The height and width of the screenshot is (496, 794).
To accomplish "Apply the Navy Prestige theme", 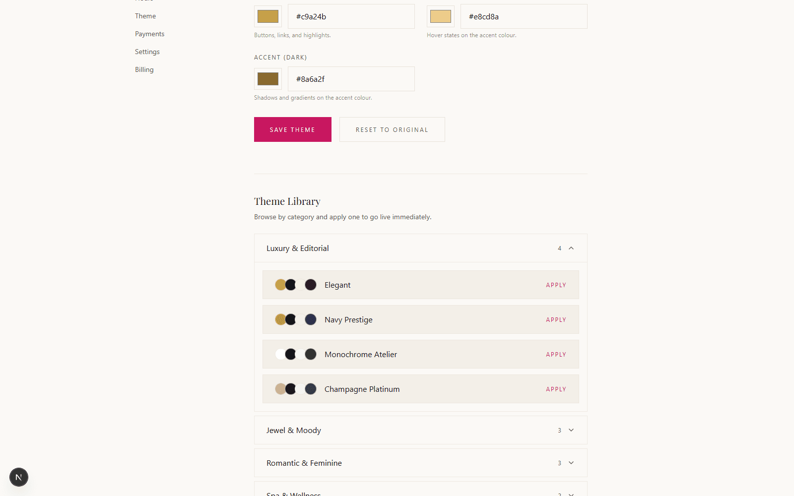I will (x=556, y=320).
